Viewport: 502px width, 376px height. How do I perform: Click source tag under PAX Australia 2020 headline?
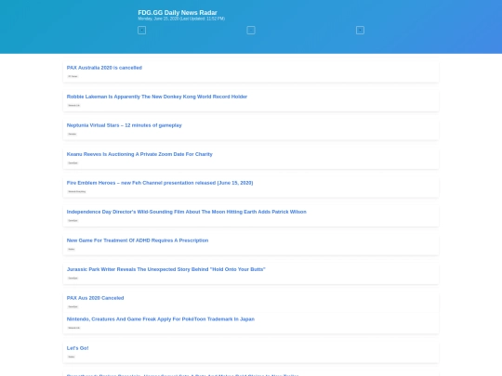[73, 76]
